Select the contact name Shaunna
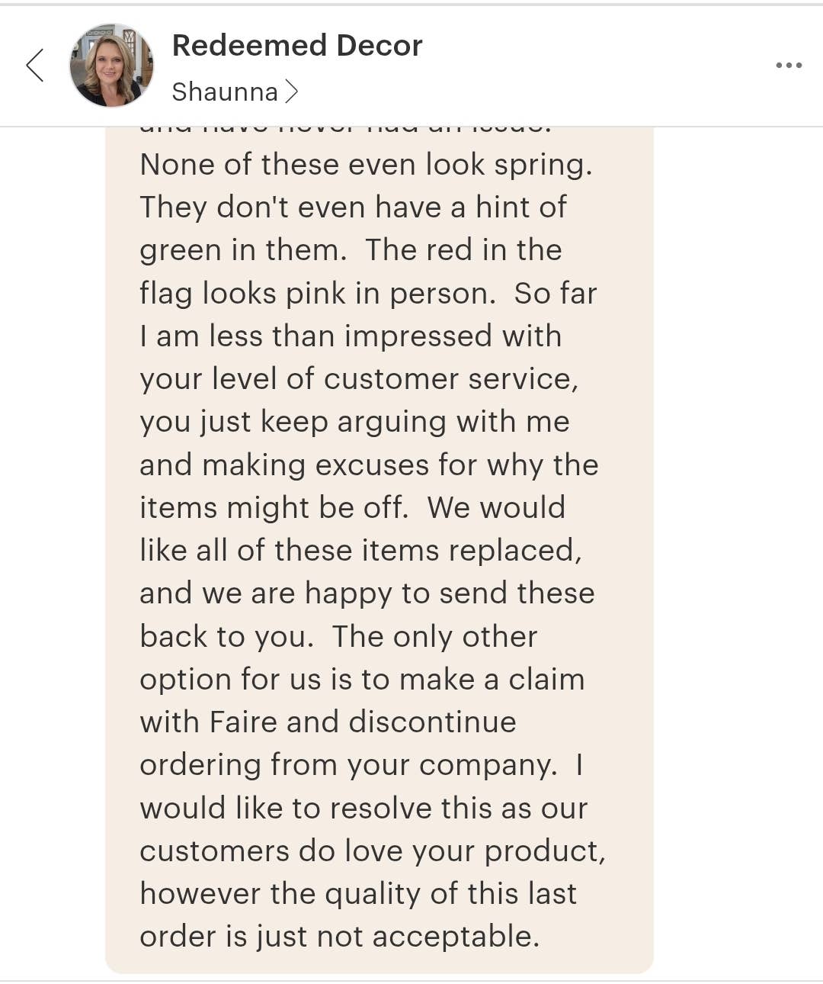The image size is (823, 984). (225, 92)
